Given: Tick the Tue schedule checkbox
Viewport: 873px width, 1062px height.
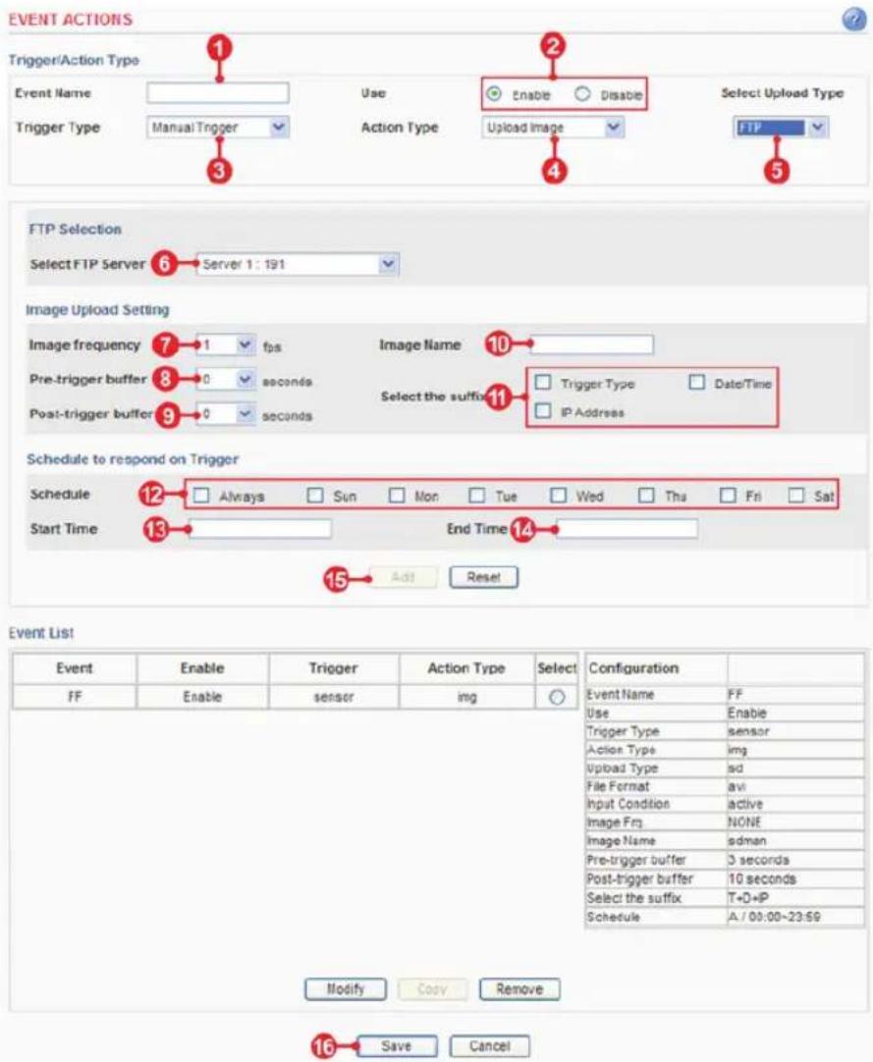Looking at the screenshot, I should pyautogui.click(x=477, y=495).
